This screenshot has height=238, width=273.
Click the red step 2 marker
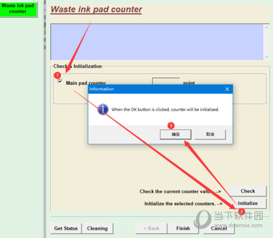242,212
